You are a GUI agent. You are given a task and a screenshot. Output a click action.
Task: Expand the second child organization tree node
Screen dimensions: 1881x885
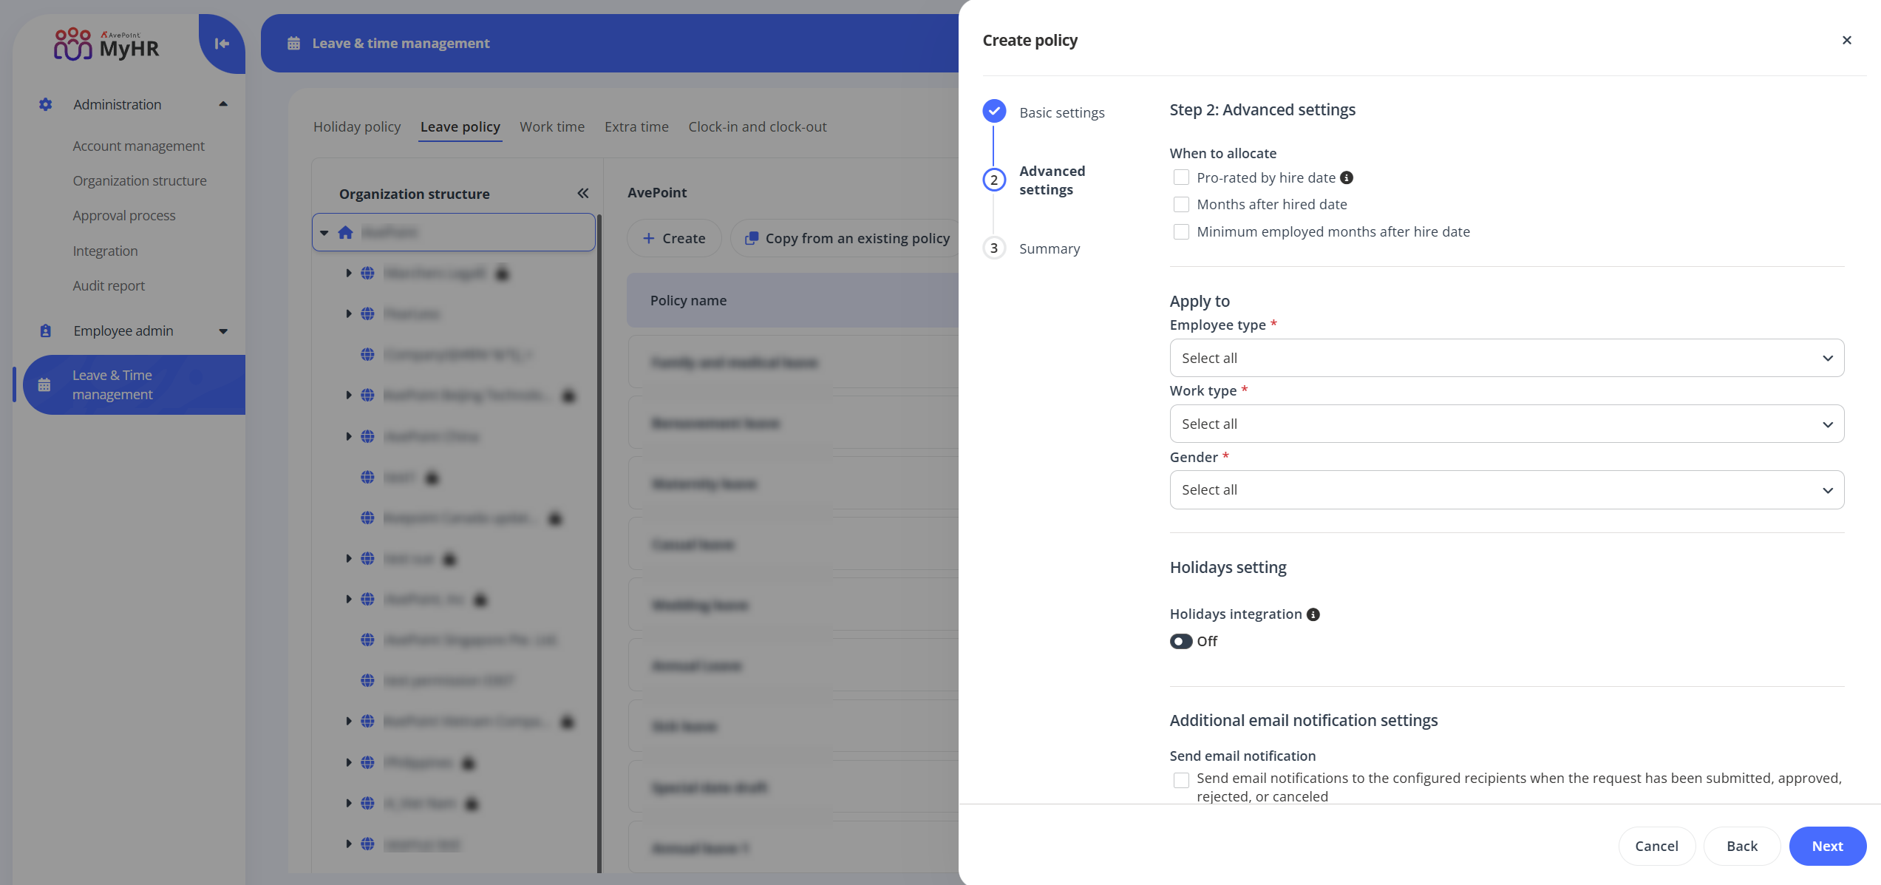point(348,313)
